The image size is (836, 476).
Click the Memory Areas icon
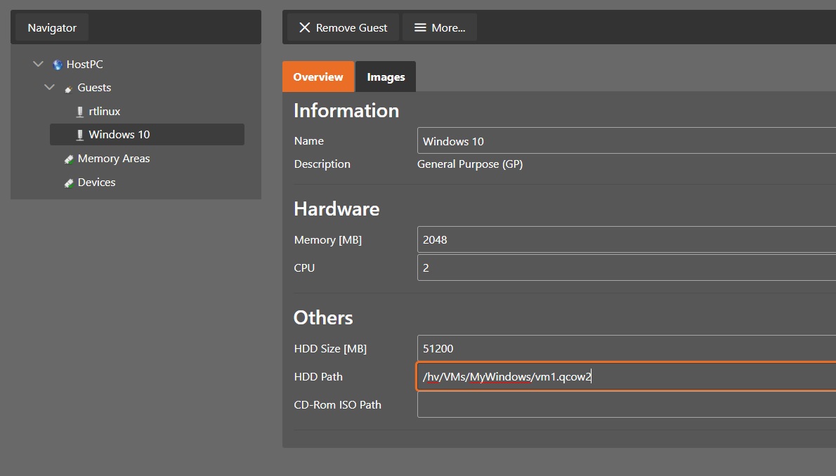69,159
